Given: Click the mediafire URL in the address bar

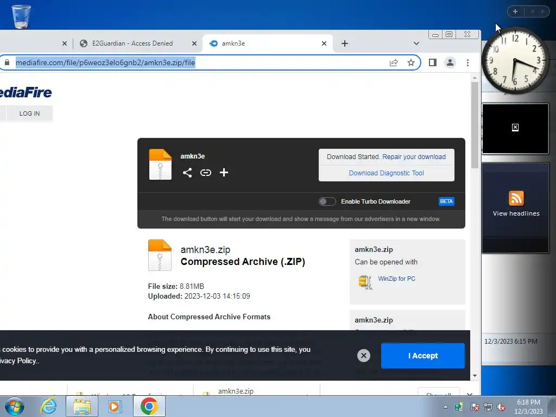Looking at the screenshot, I should point(105,63).
